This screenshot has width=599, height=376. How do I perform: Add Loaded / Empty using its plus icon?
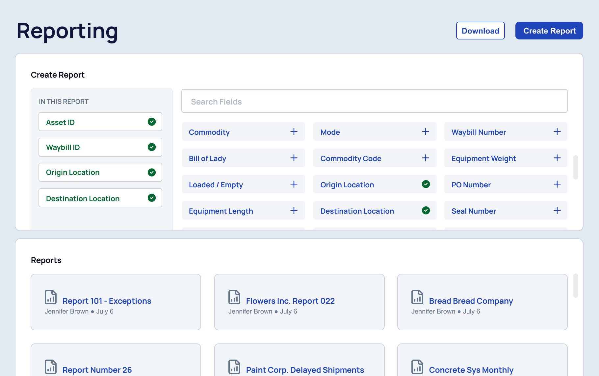(x=294, y=184)
